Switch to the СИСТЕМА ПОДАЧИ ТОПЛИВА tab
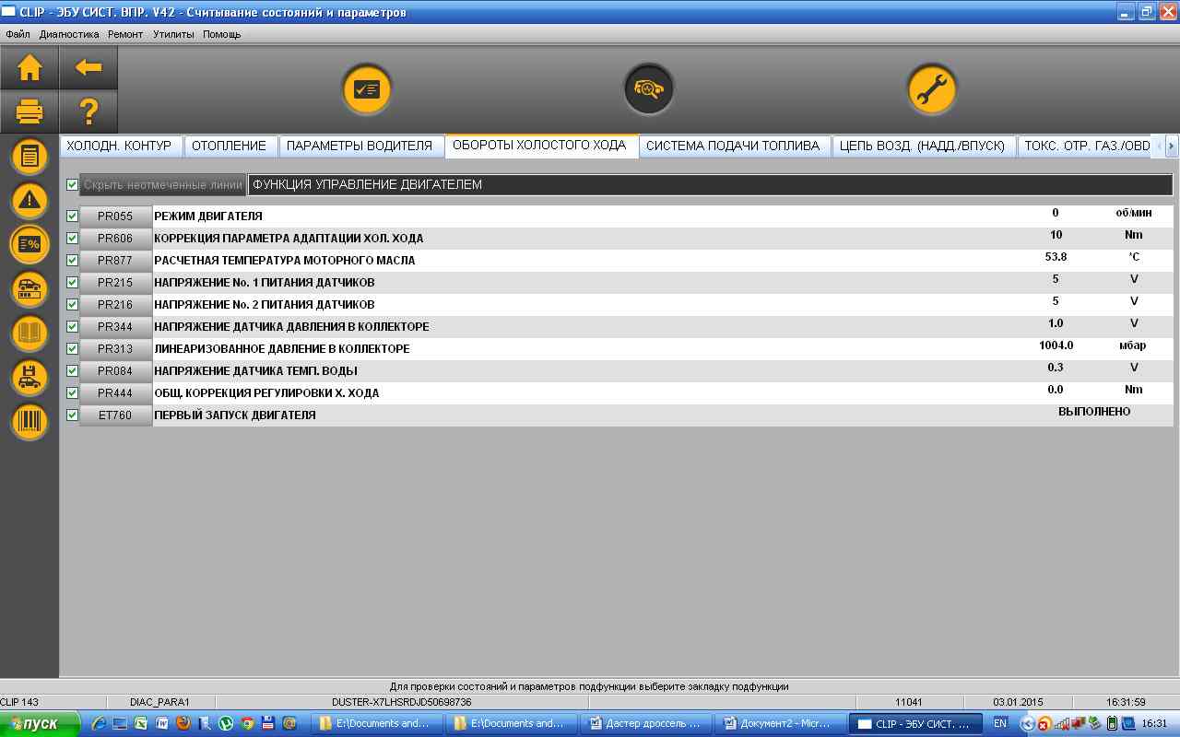This screenshot has height=737, width=1180. 733,146
